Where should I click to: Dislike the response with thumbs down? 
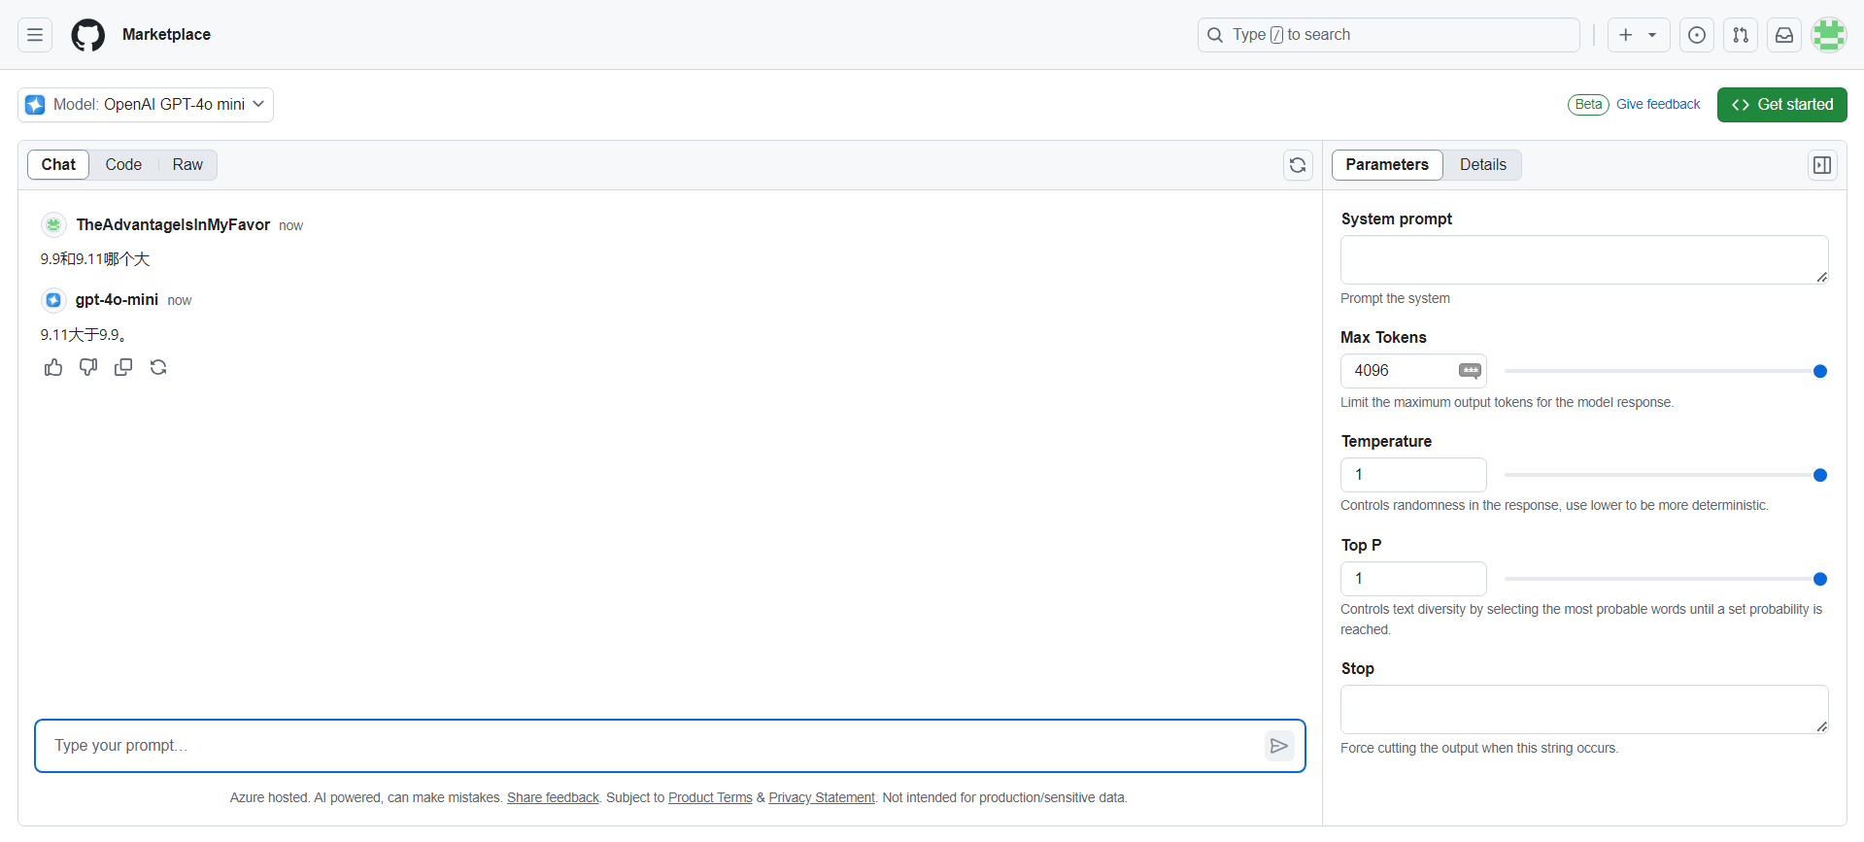click(x=88, y=367)
